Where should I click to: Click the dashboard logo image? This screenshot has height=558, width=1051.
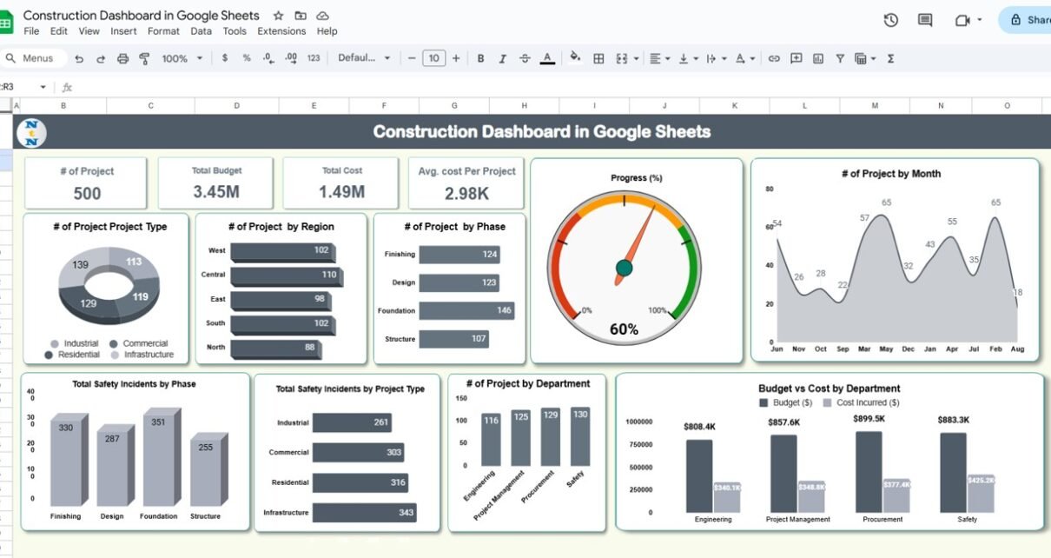(x=31, y=132)
